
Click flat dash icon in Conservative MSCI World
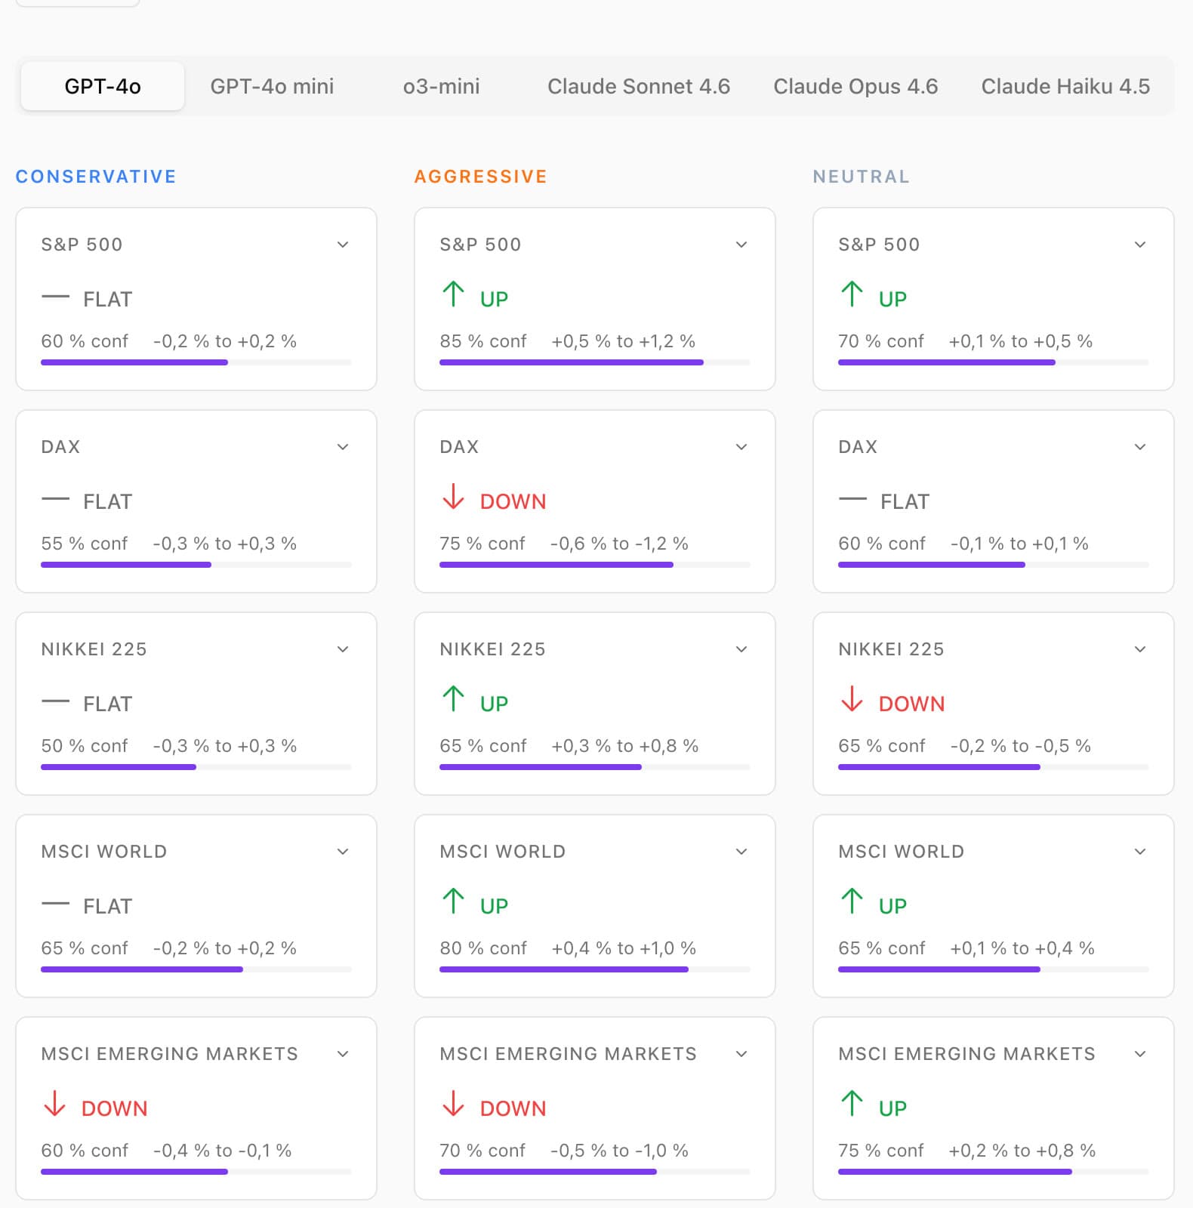(x=55, y=904)
